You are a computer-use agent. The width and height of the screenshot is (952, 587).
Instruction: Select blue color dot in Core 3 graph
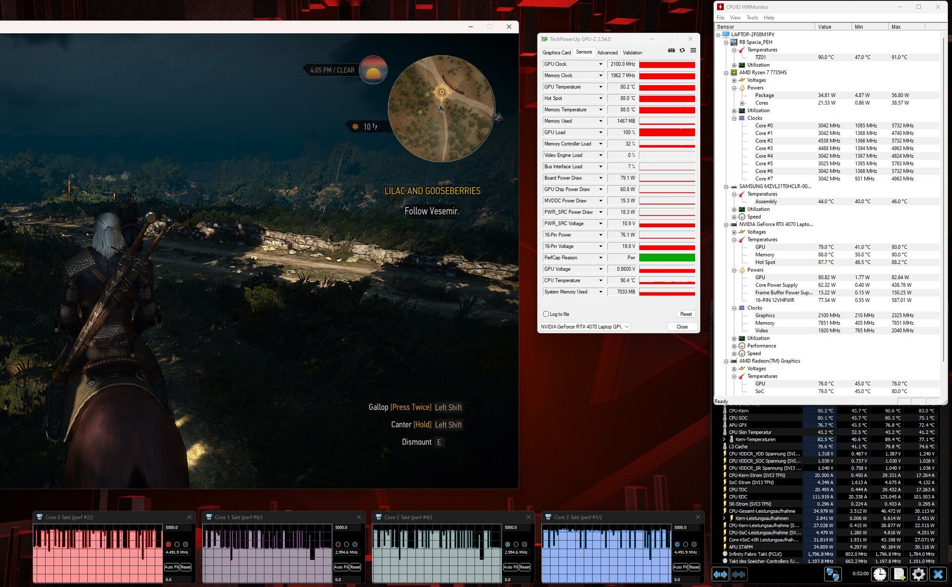click(x=677, y=544)
